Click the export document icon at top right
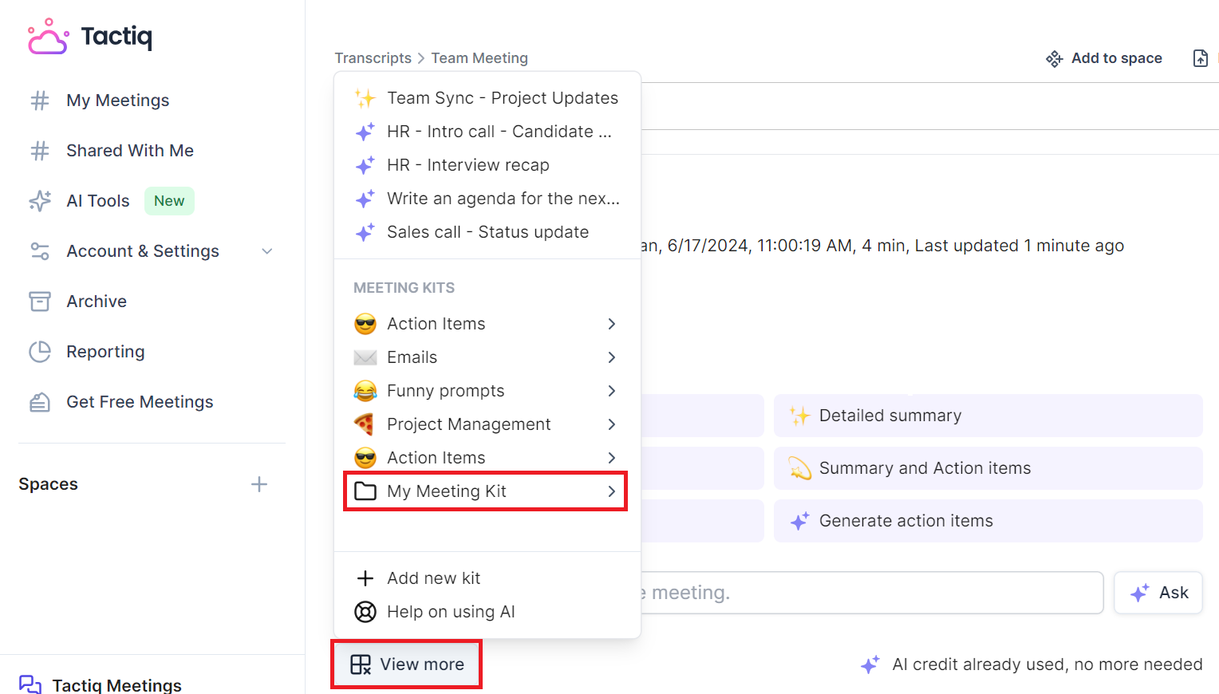 (x=1201, y=58)
